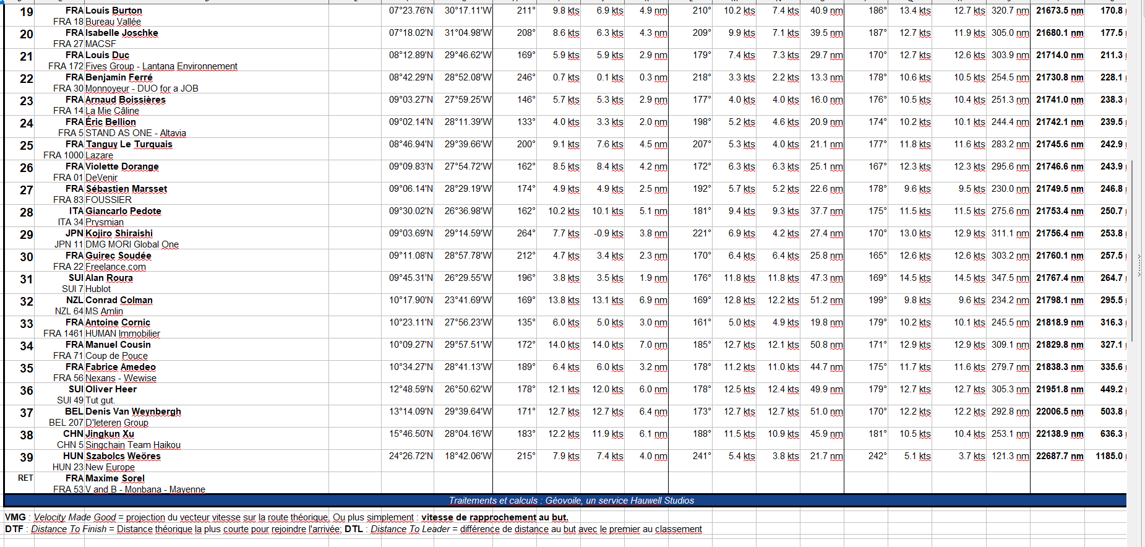This screenshot has height=547, width=1145.
Task: Expand the sidebar panel handle on right edge
Action: pyautogui.click(x=1139, y=266)
